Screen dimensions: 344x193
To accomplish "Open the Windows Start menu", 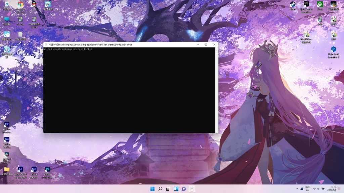I will [x=152, y=189].
